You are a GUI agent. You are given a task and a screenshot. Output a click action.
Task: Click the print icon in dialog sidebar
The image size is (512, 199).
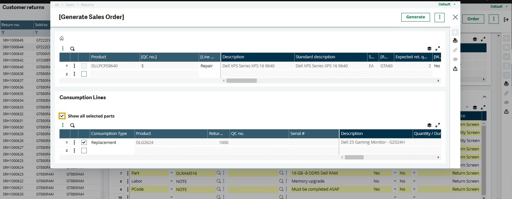click(x=455, y=41)
